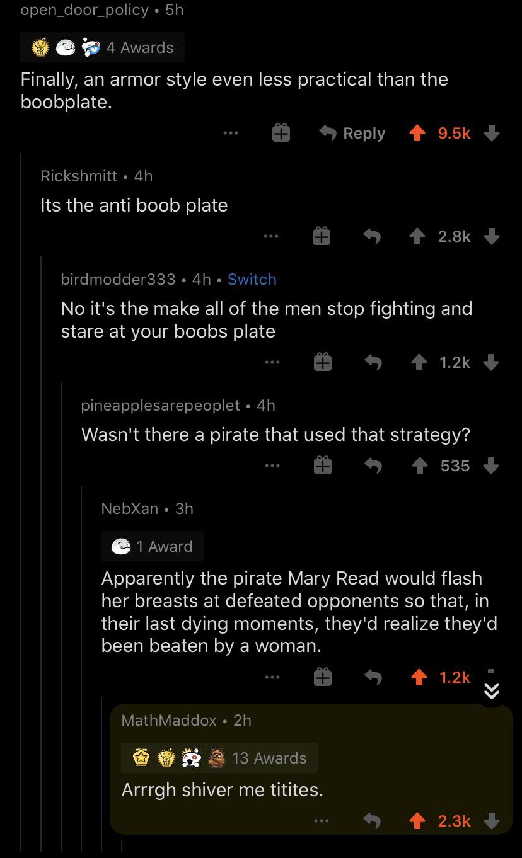
Task: Click the Switch link next to birdmodder333
Action: 252,279
